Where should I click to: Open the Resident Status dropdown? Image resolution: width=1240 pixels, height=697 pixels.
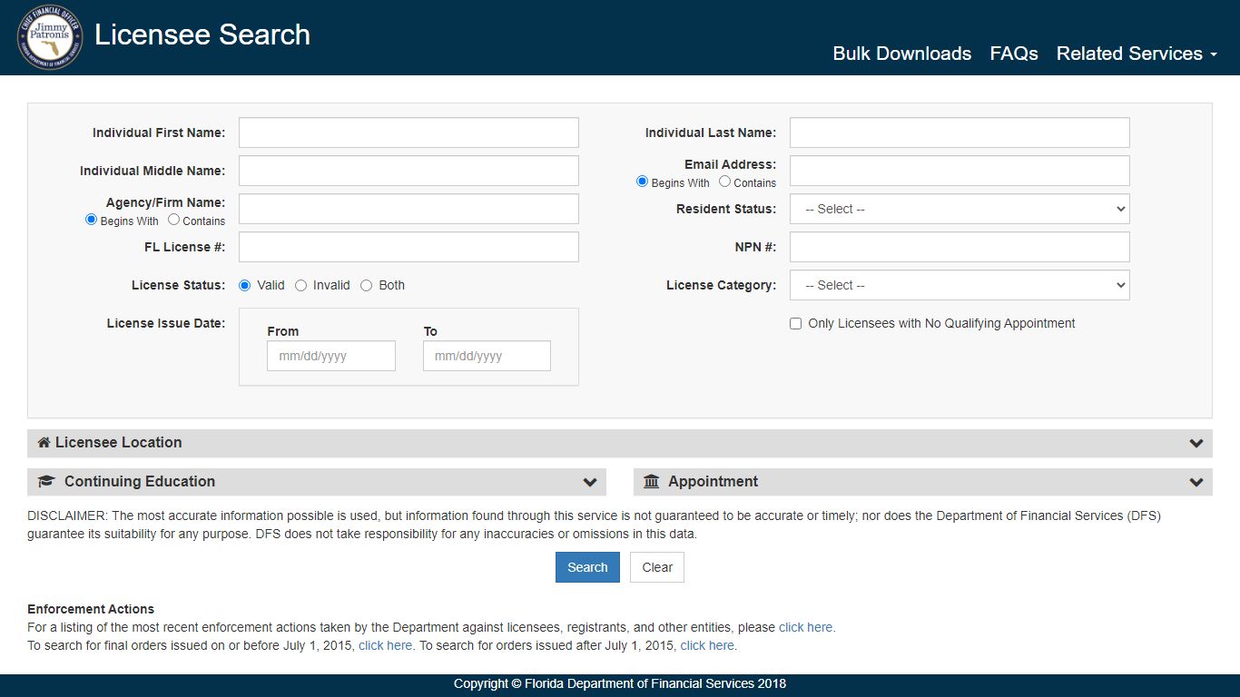960,209
